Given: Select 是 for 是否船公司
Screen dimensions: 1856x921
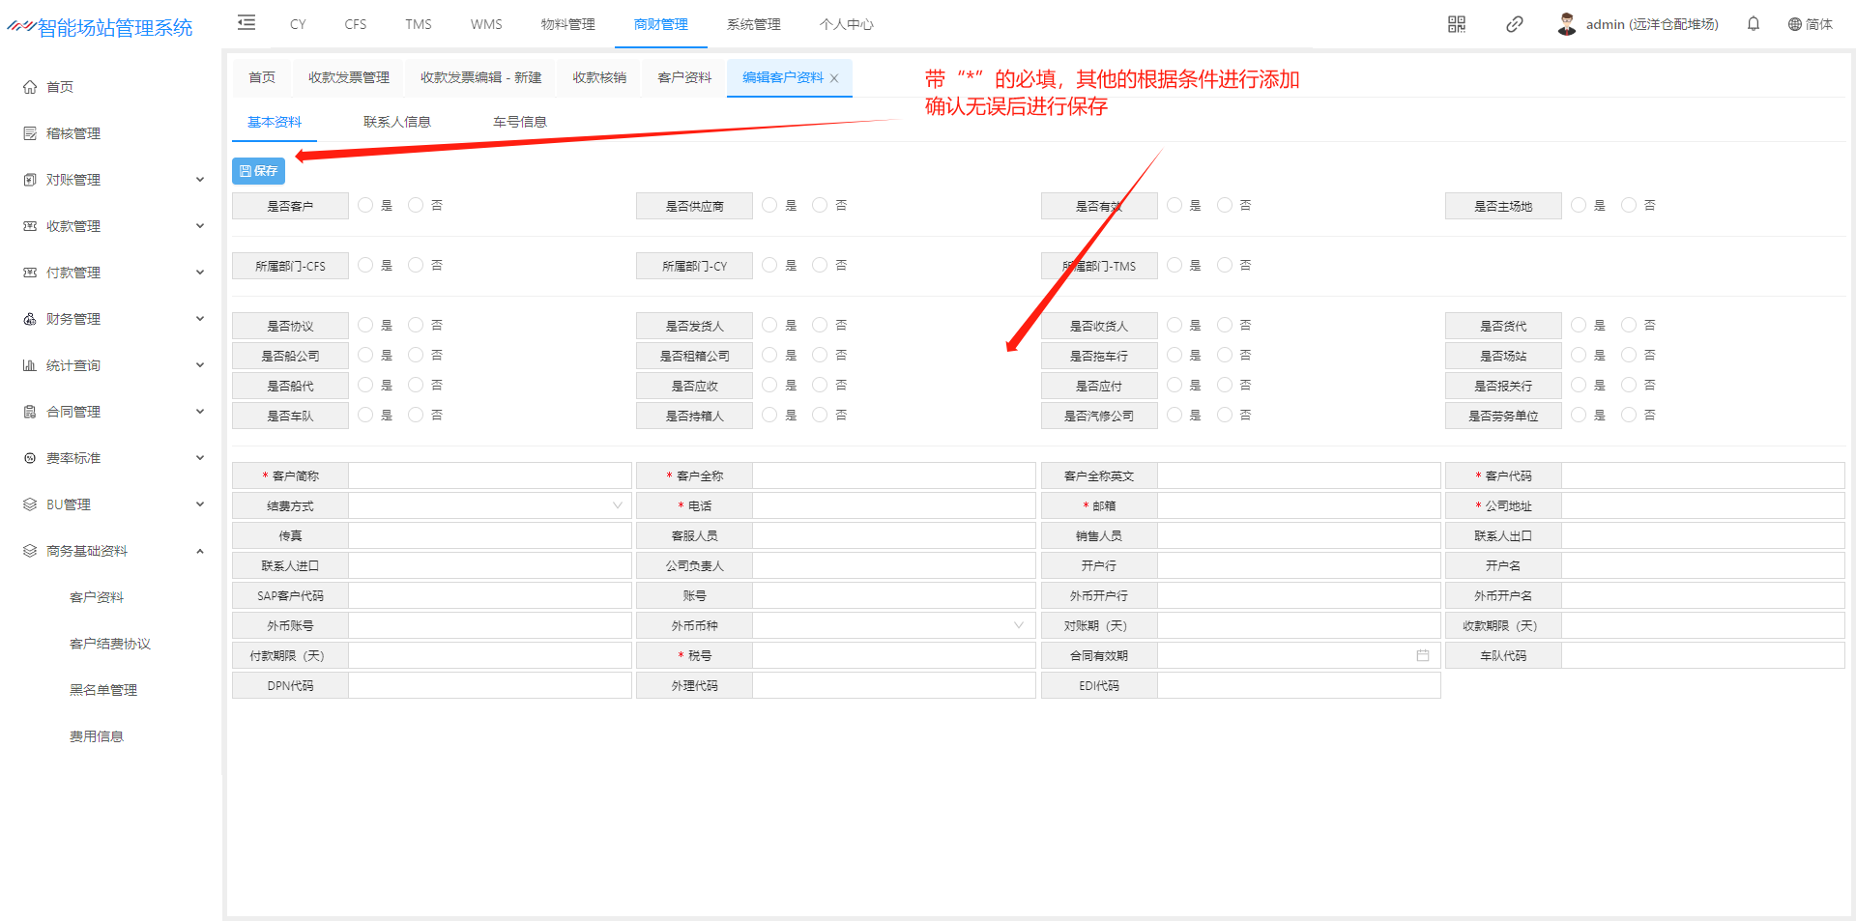Looking at the screenshot, I should point(365,355).
